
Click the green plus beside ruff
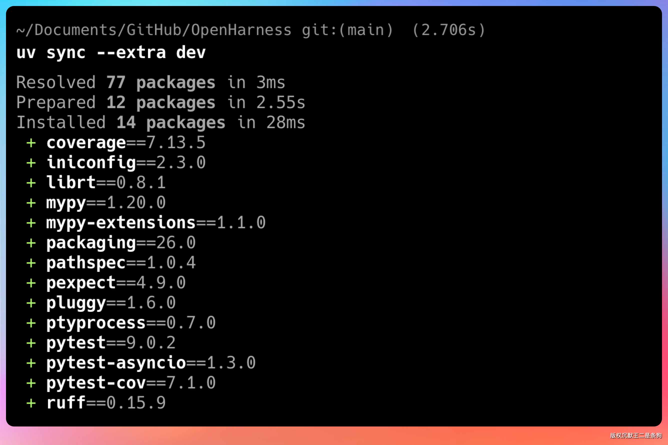coord(31,403)
